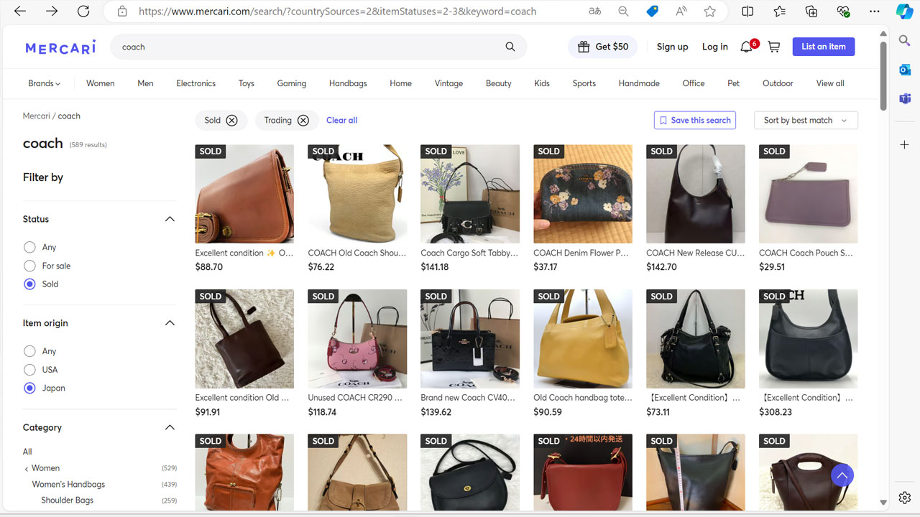Open the Vintage category
Viewport: 920px width, 517px height.
tap(448, 83)
